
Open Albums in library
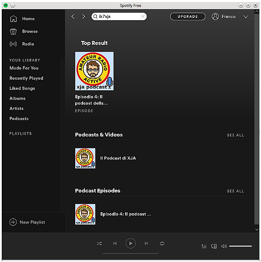[17, 98]
